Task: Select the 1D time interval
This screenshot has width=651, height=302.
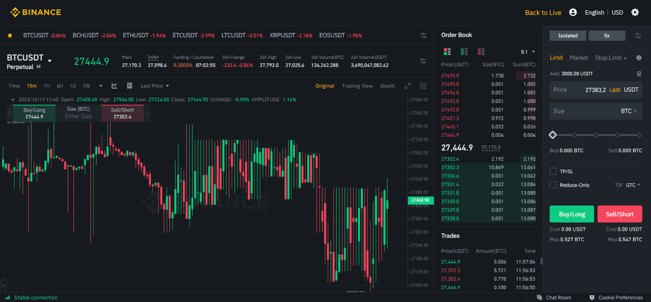Action: coord(73,86)
